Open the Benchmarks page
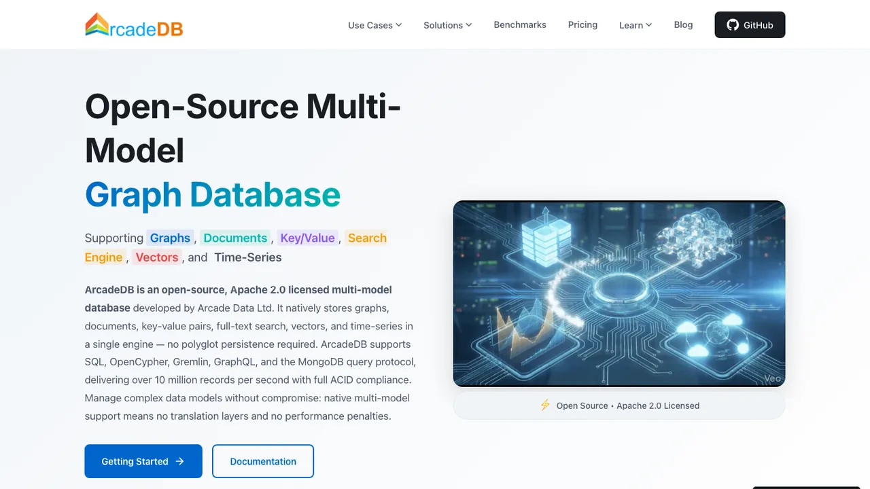The image size is (870, 489). 520,24
